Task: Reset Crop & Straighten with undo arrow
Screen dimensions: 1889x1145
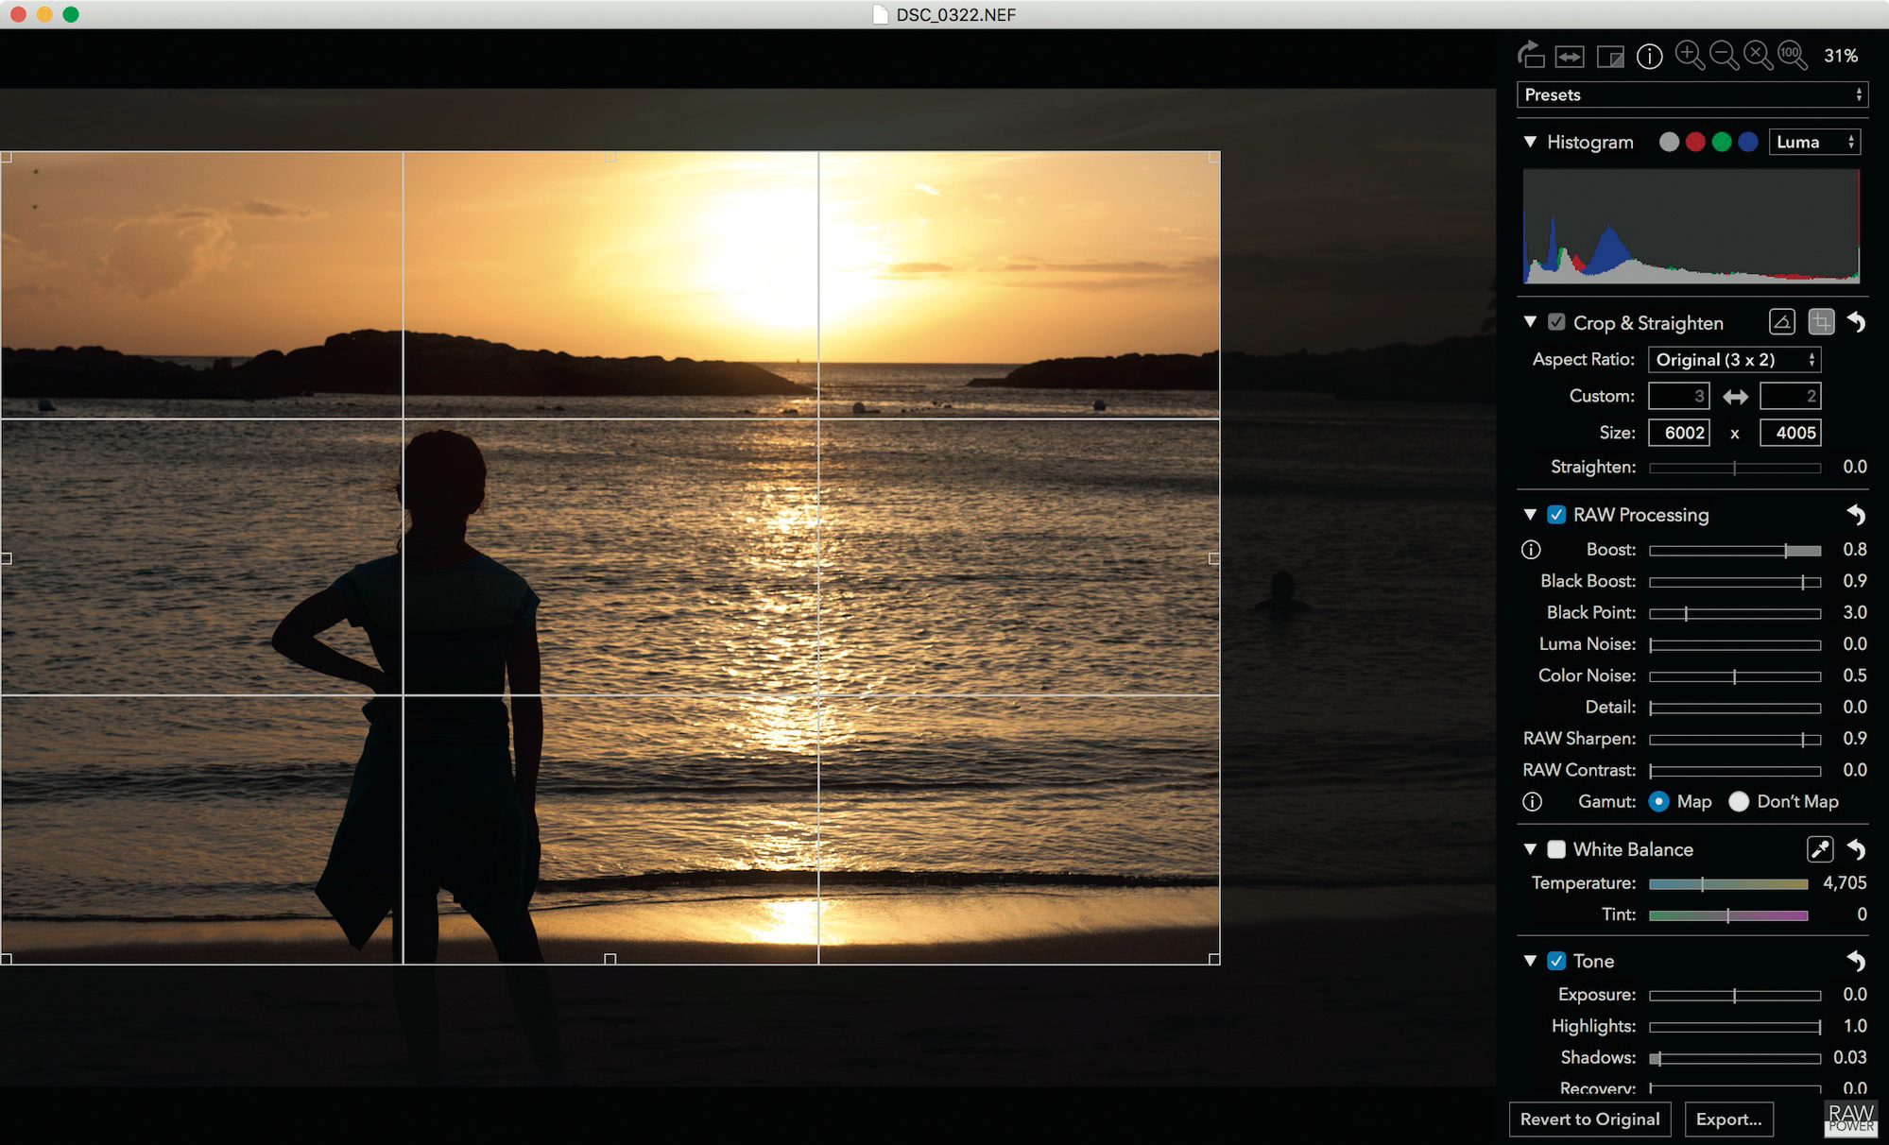Action: pyautogui.click(x=1856, y=323)
